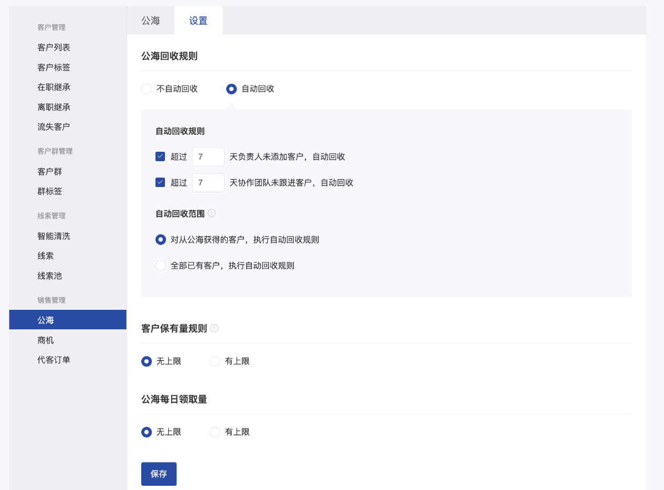This screenshot has width=664, height=490.
Task: Select 自动回收 radio option
Action: 231,89
